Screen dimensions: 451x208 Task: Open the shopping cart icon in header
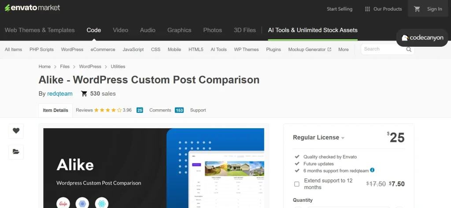tap(417, 9)
